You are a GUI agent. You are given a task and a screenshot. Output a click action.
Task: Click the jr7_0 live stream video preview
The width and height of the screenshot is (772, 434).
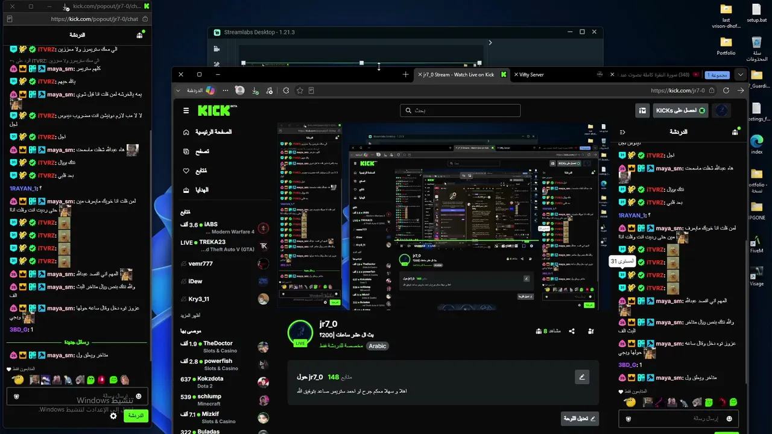[443, 216]
